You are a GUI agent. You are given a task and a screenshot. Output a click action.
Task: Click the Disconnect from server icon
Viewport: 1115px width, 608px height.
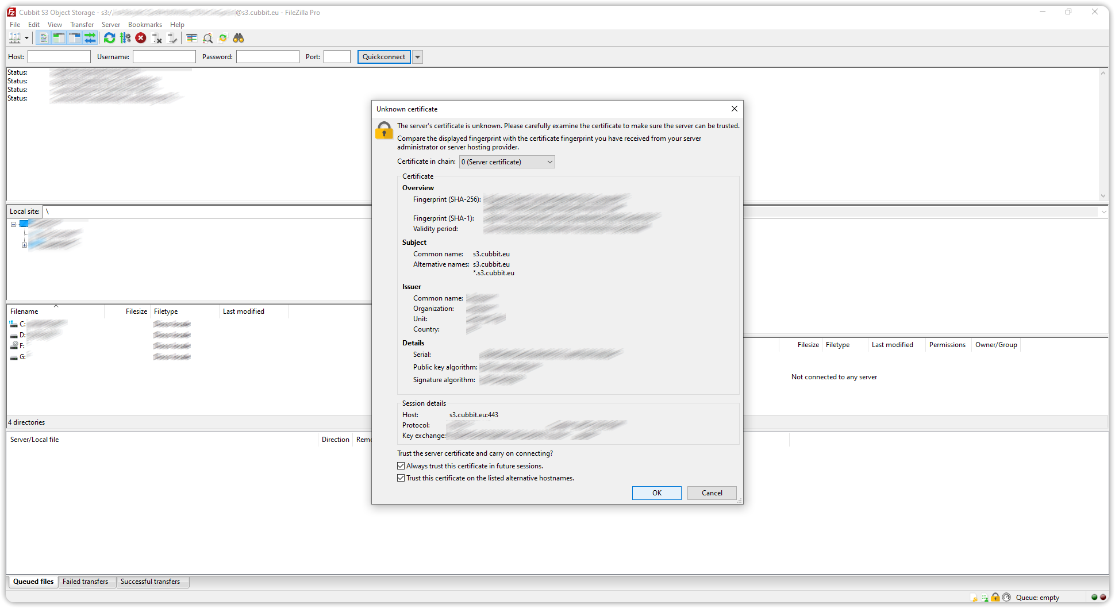pos(156,38)
